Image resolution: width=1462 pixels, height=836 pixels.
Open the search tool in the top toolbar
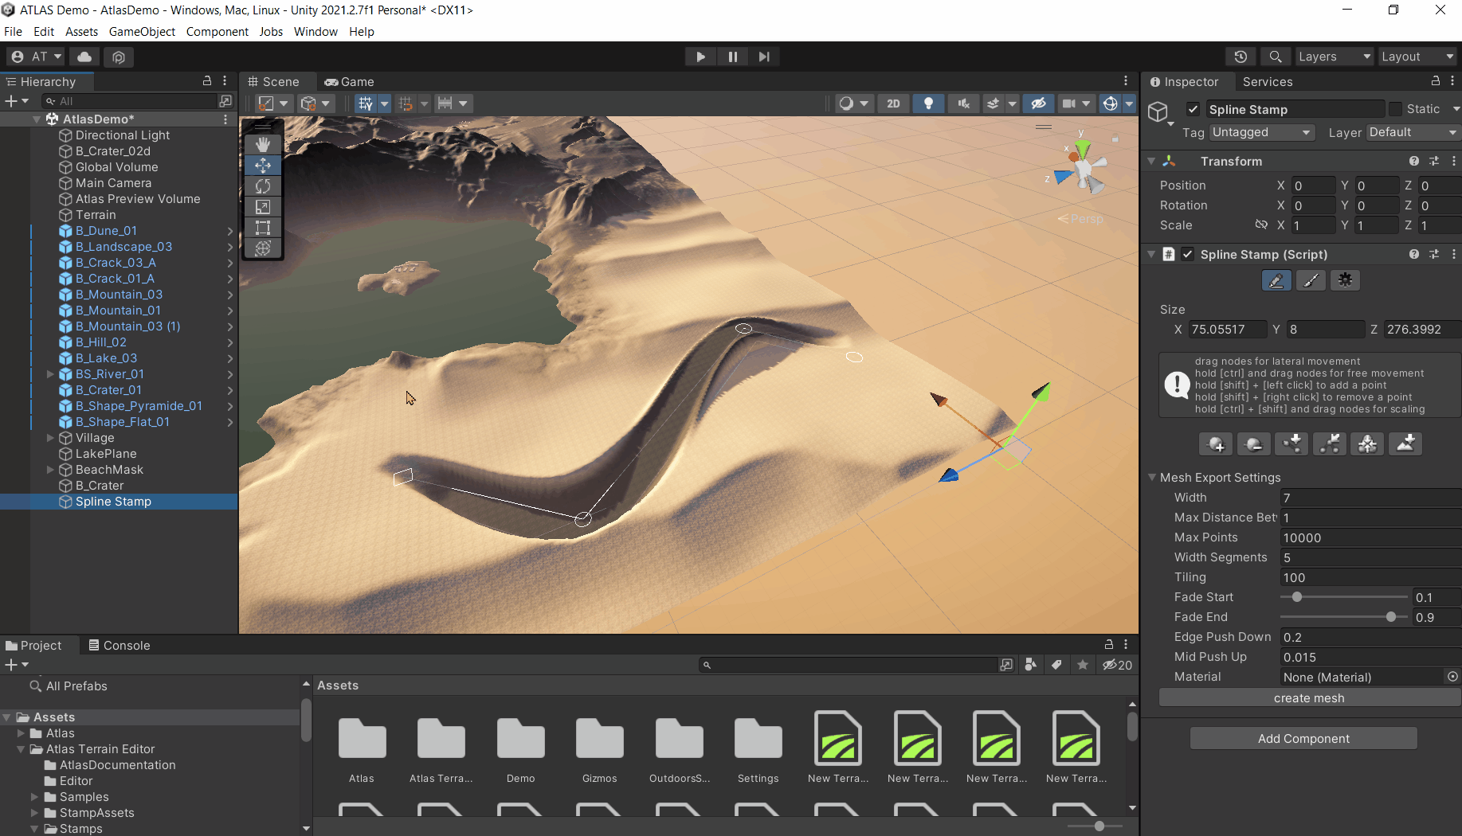pos(1276,57)
